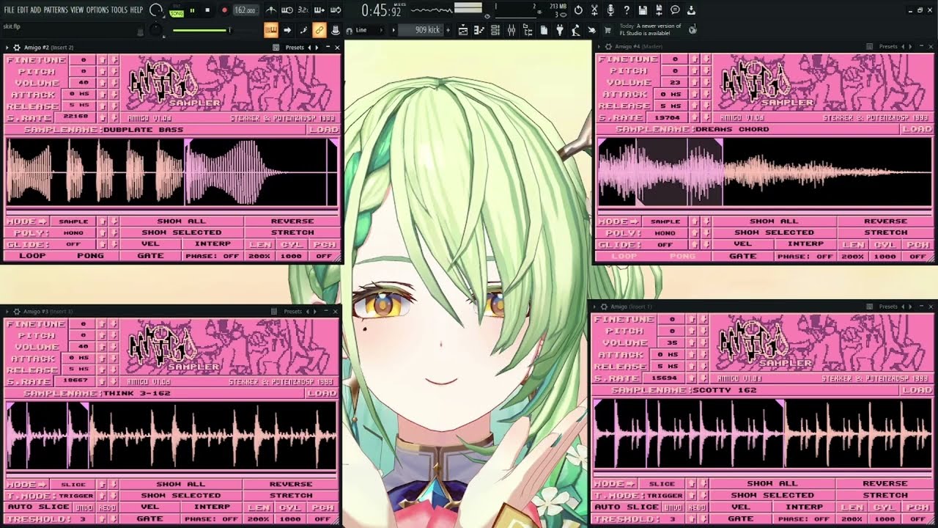Toggle GATE in Amigo #4 window
This screenshot has width=938, height=528.
pyautogui.click(x=743, y=256)
